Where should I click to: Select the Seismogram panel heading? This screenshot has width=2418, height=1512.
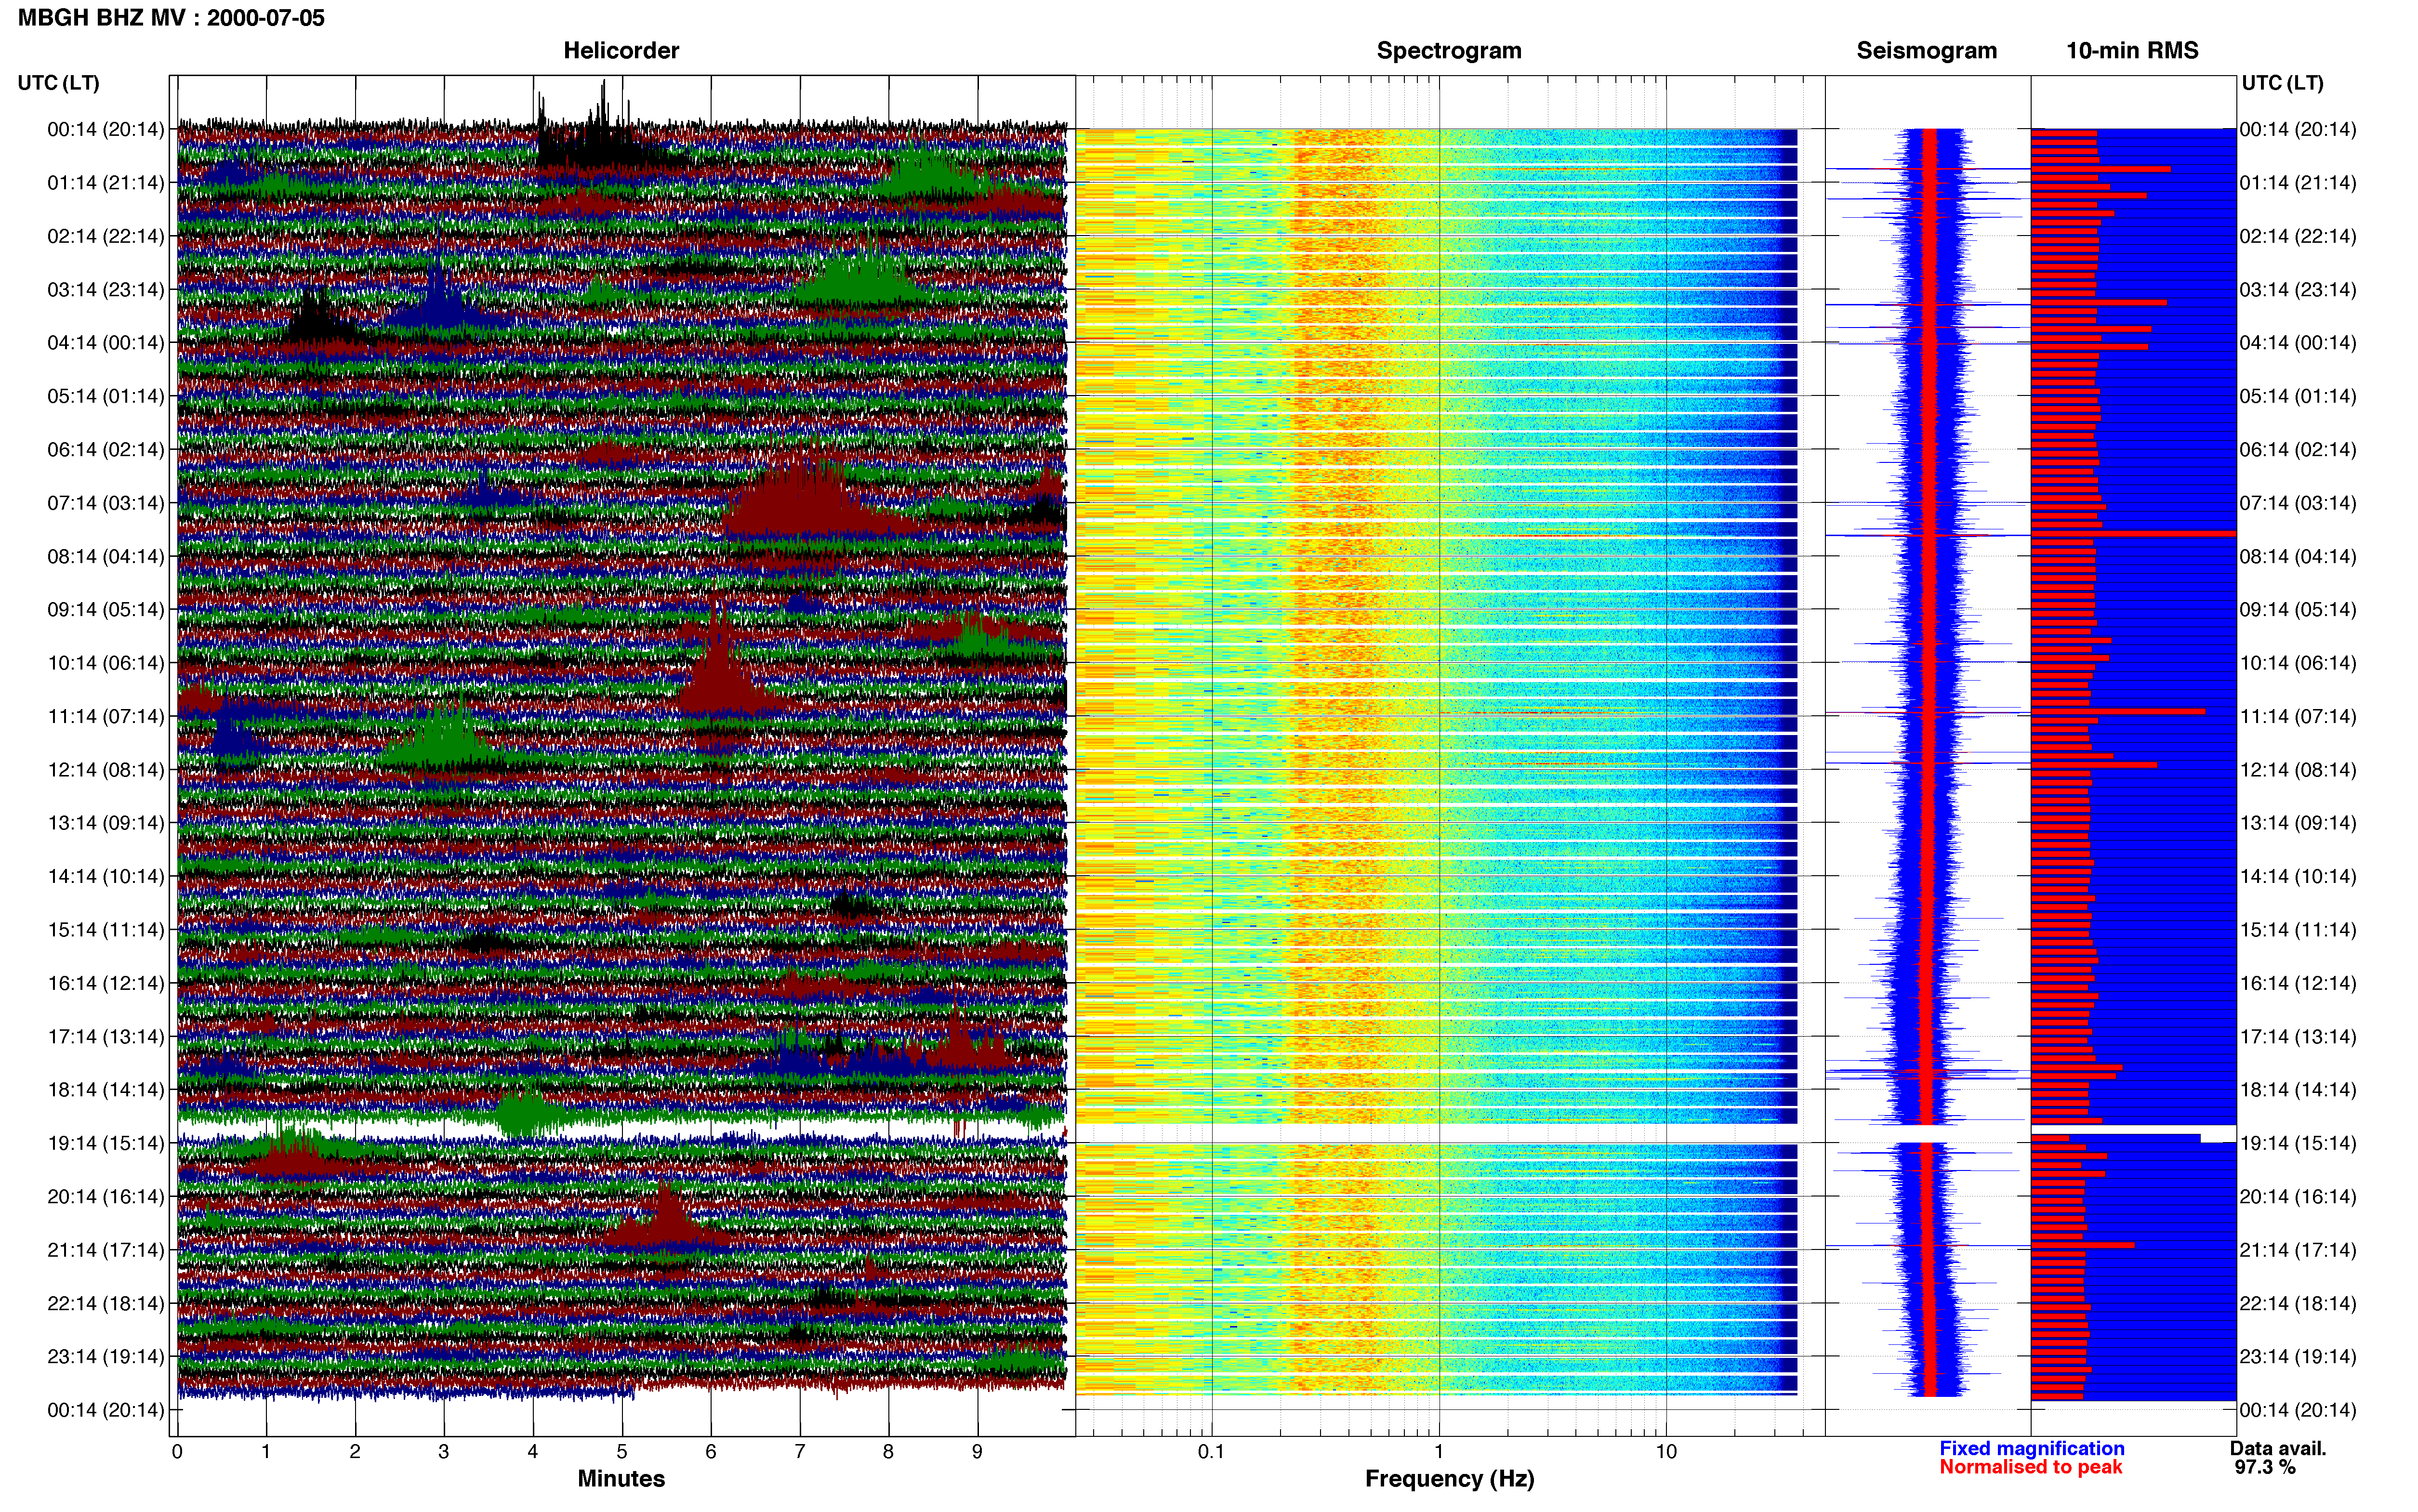point(1926,51)
